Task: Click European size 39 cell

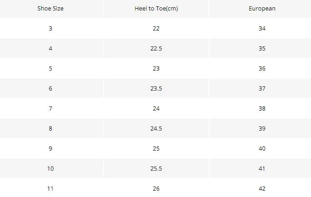Action: click(x=262, y=129)
